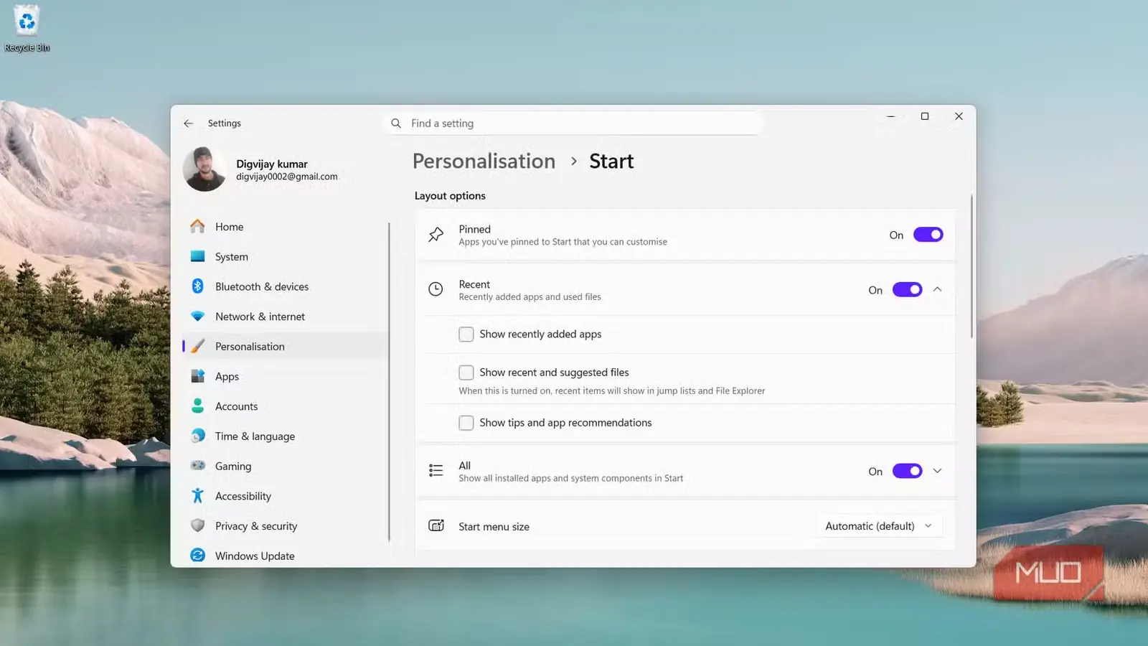
Task: Open the Start menu size dropdown
Action: 880,526
